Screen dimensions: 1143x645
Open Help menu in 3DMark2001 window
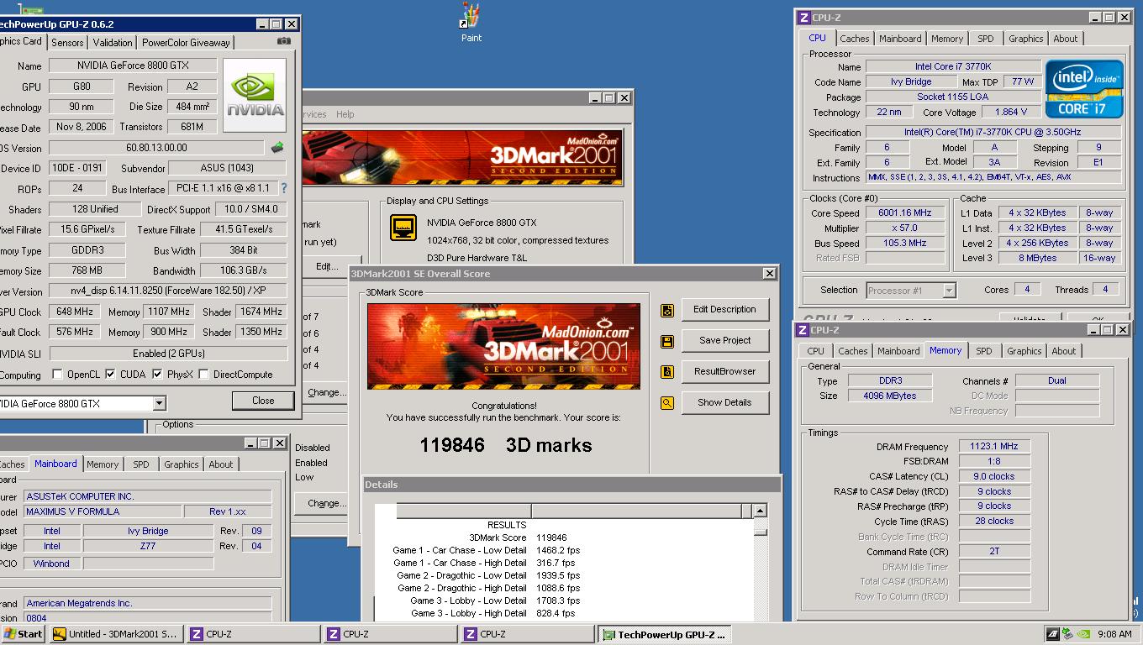click(345, 114)
